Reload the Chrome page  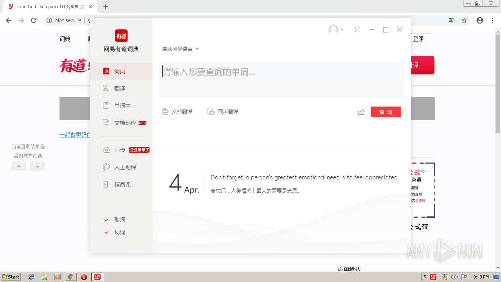coord(34,20)
